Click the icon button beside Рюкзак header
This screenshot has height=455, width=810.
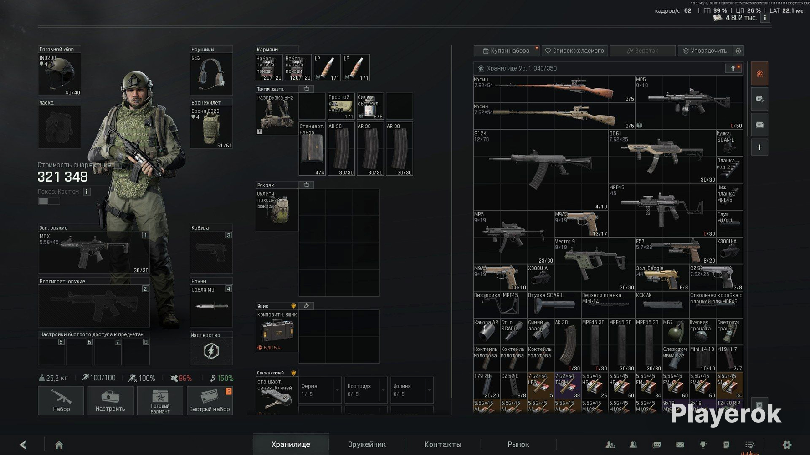(x=306, y=185)
